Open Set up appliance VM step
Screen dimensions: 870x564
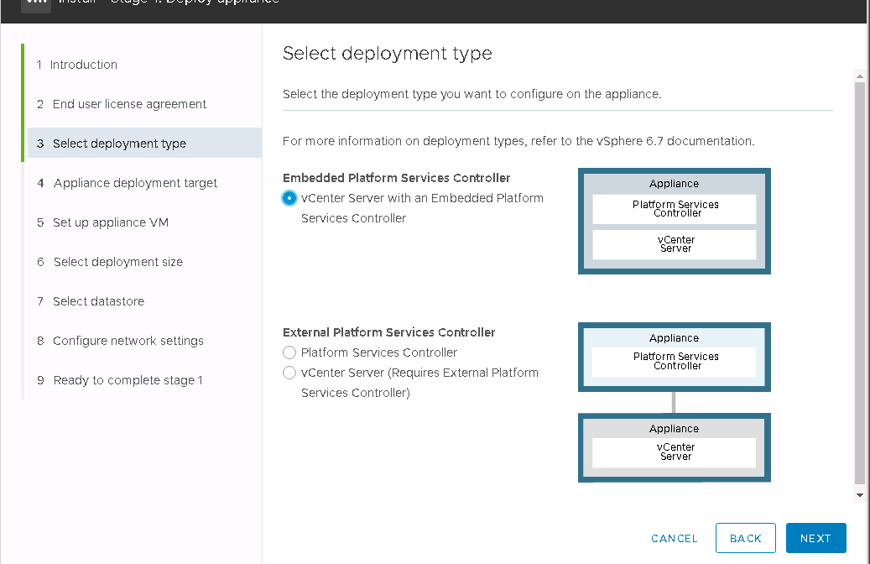111,222
